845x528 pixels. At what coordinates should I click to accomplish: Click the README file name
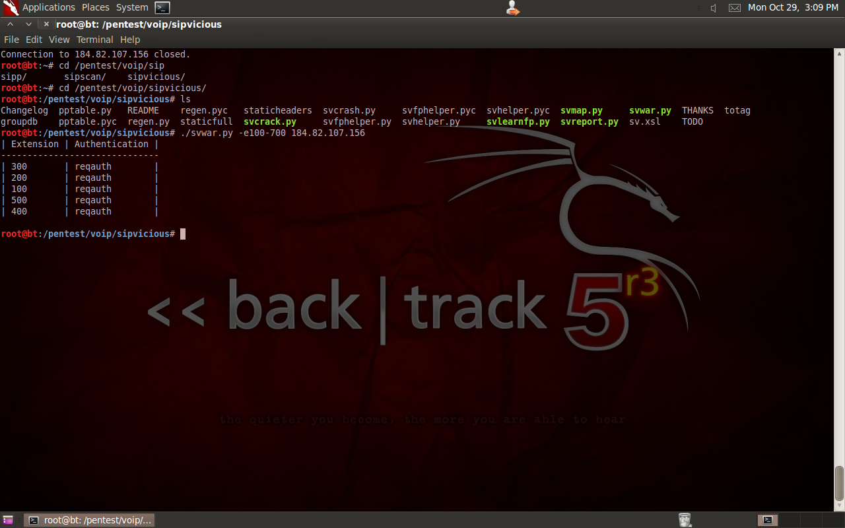[x=143, y=110]
